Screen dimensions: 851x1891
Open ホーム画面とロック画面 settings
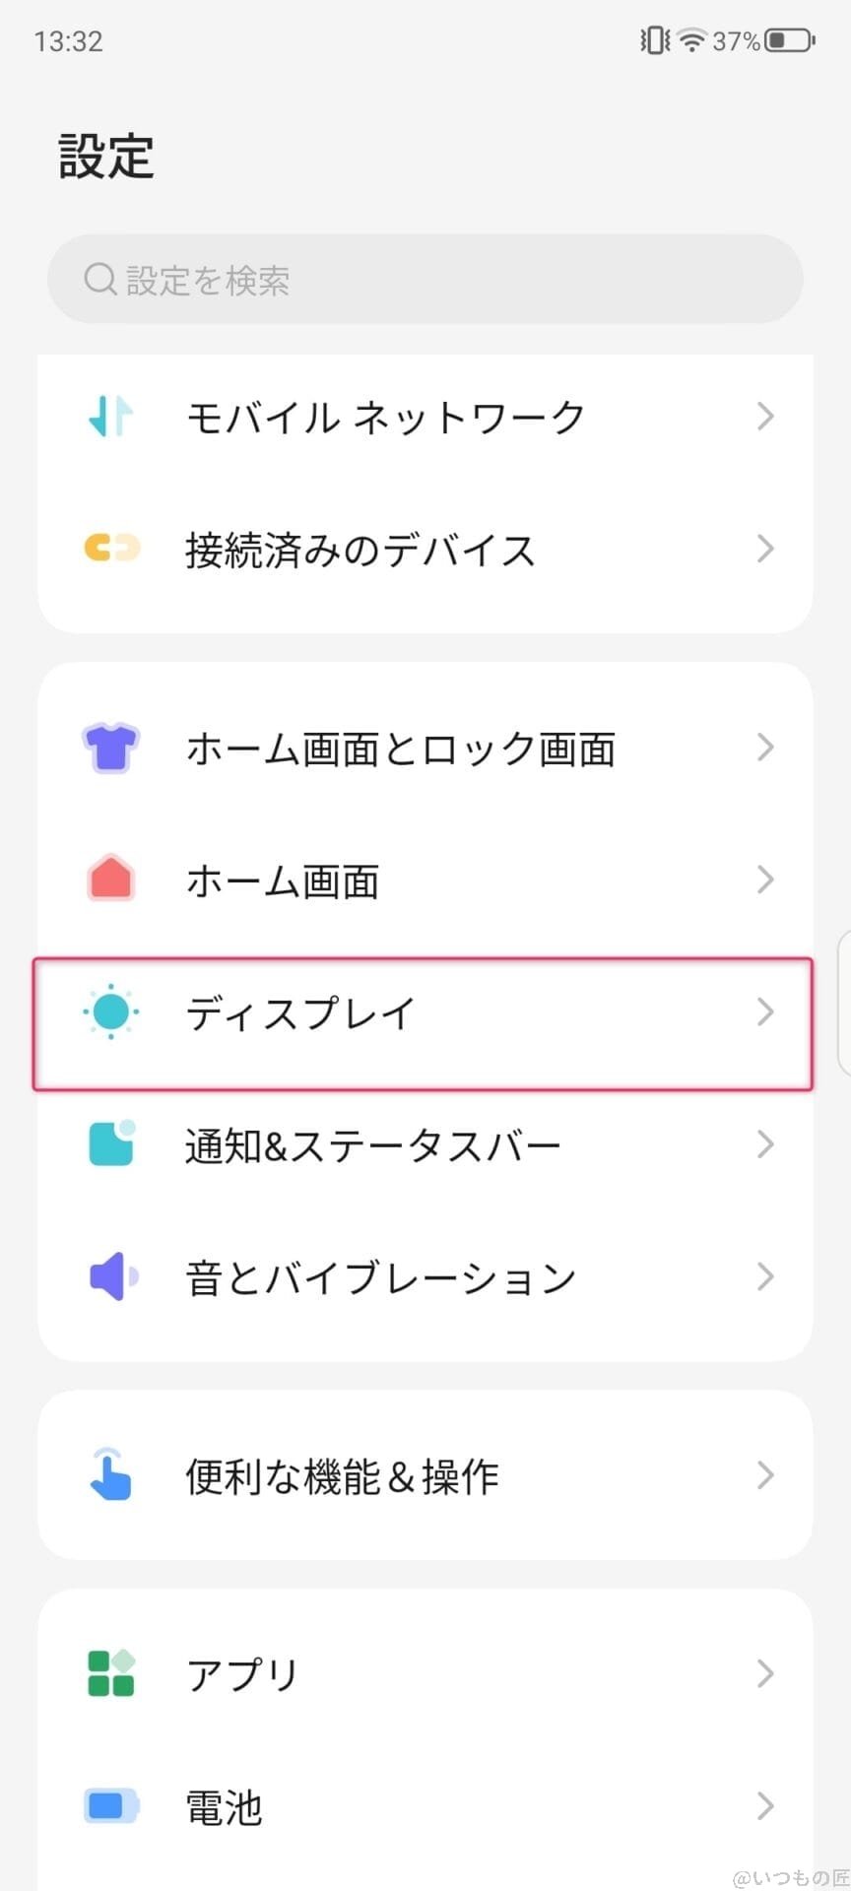(400, 750)
